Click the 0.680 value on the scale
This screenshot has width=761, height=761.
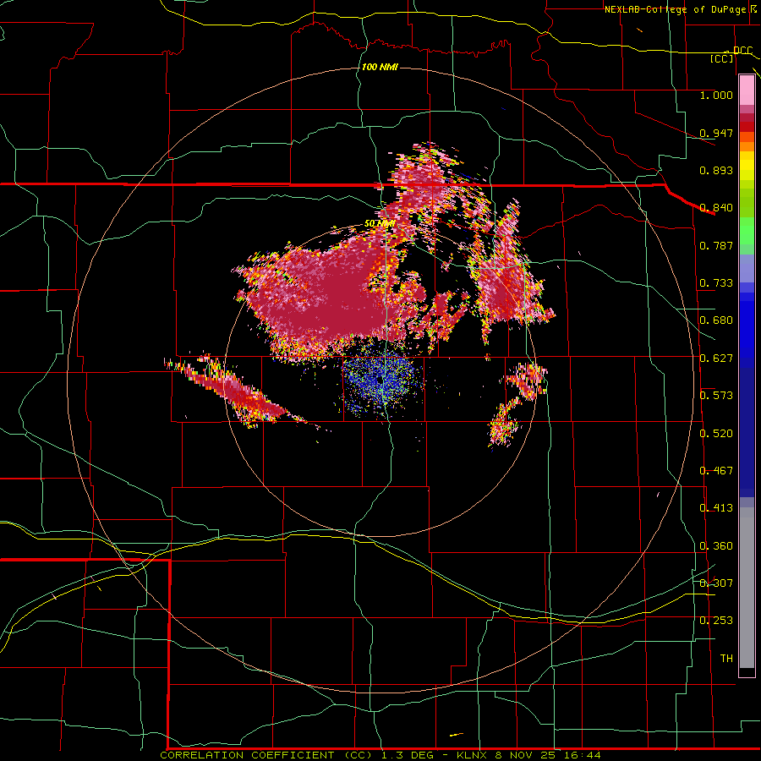716,320
